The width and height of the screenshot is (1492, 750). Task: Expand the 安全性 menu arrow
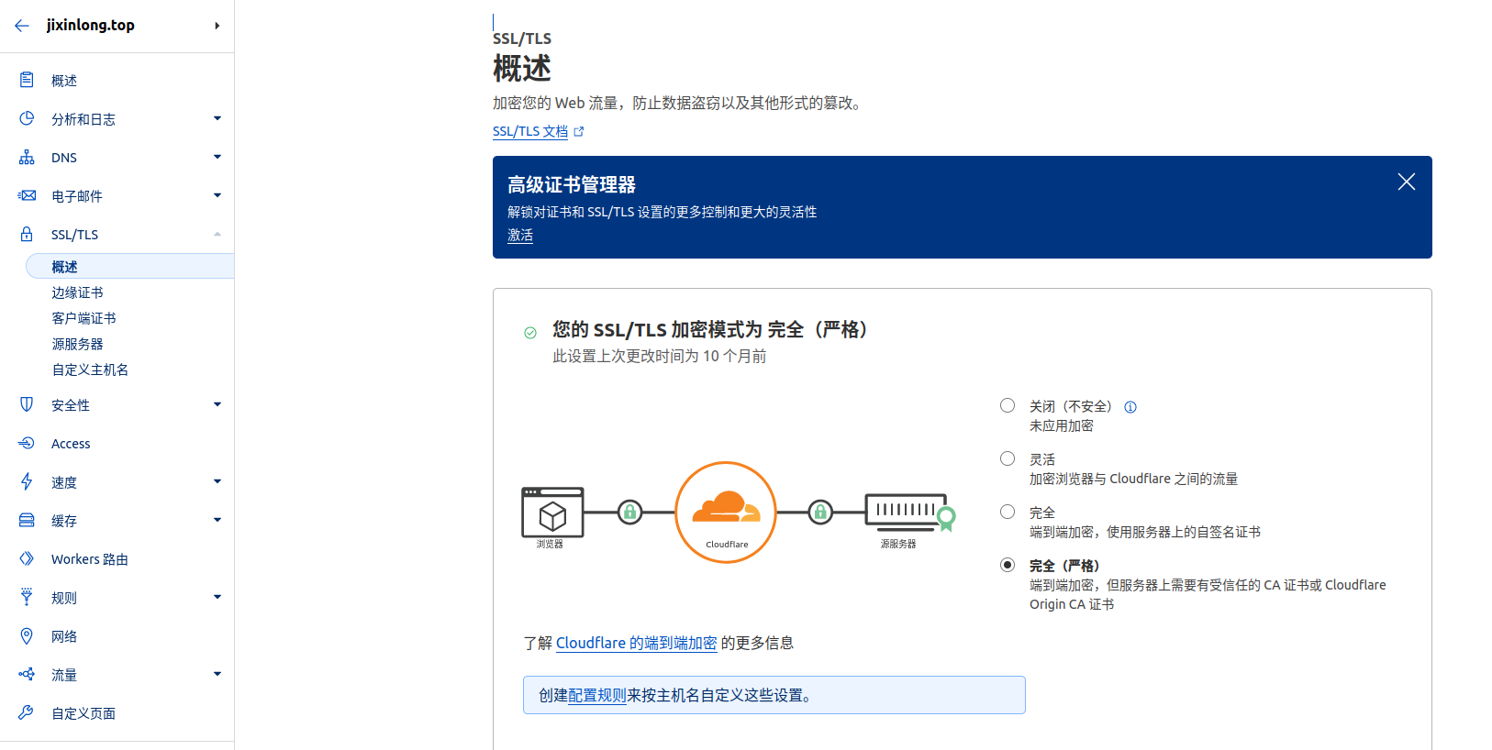pos(217,404)
